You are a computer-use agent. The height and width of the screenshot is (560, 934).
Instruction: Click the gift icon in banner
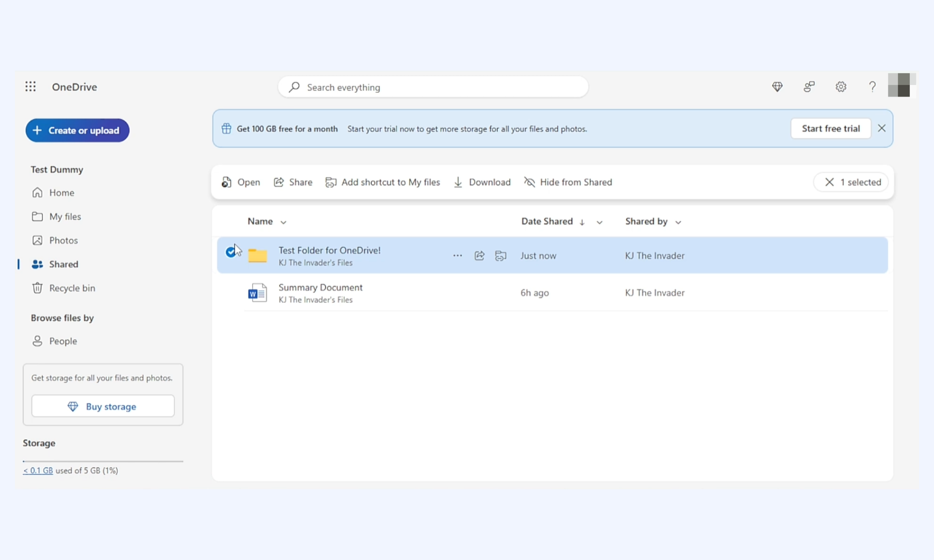pyautogui.click(x=226, y=129)
